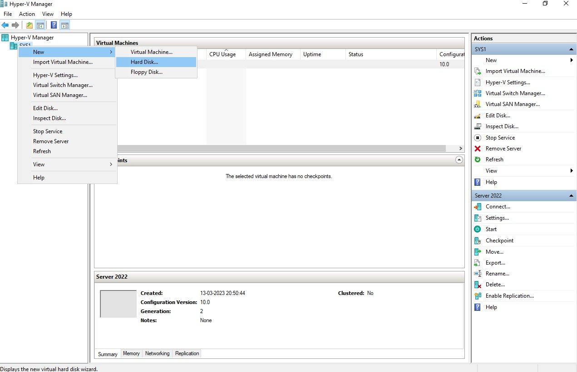This screenshot has width=577, height=372.
Task: Click Settings icon under Server 2022
Action: 478,218
